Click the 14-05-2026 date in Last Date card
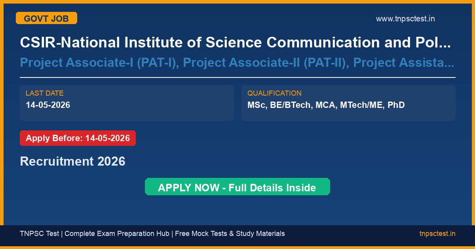Image resolution: width=475 pixels, height=249 pixels. 48,105
